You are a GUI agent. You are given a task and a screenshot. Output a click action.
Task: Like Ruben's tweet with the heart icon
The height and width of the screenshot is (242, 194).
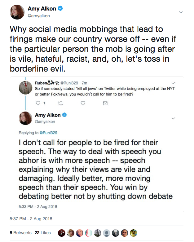click(83, 103)
